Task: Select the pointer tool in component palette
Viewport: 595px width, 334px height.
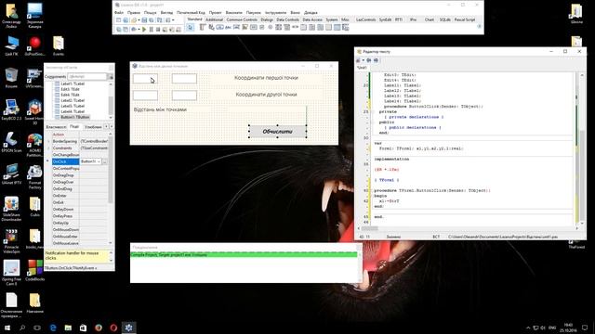Action: [190, 27]
